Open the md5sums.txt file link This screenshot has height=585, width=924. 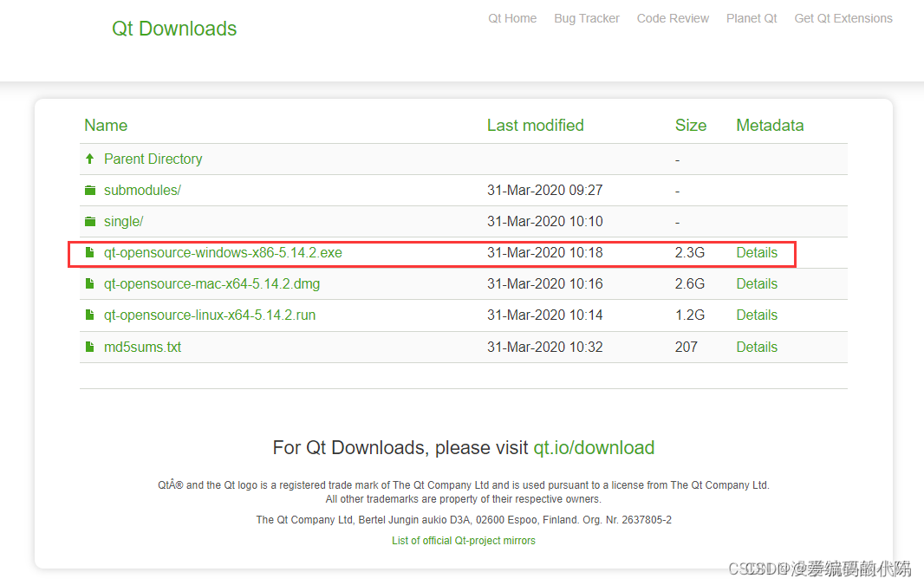pos(143,347)
